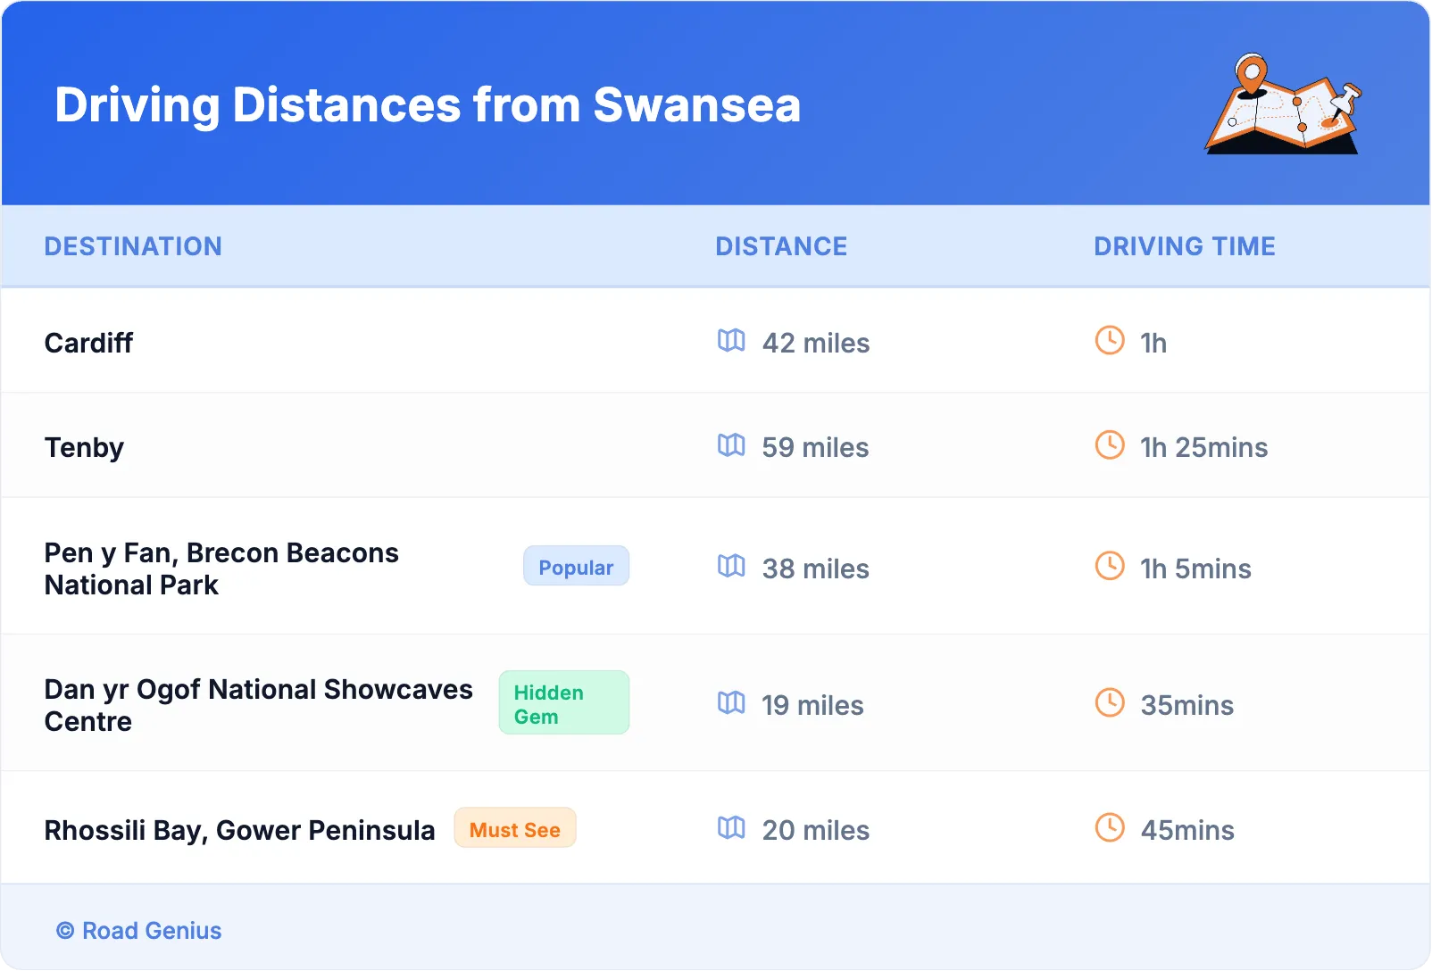Click the map icon beside 19 miles
The width and height of the screenshot is (1432, 971).
[731, 703]
